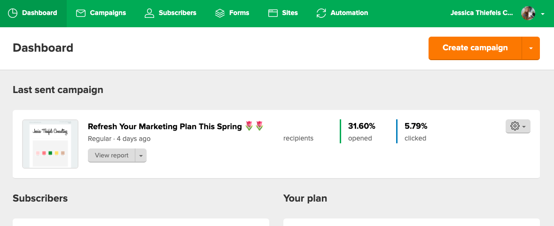The image size is (554, 226).
Task: Click the Campaigns envelope icon
Action: pyautogui.click(x=81, y=13)
